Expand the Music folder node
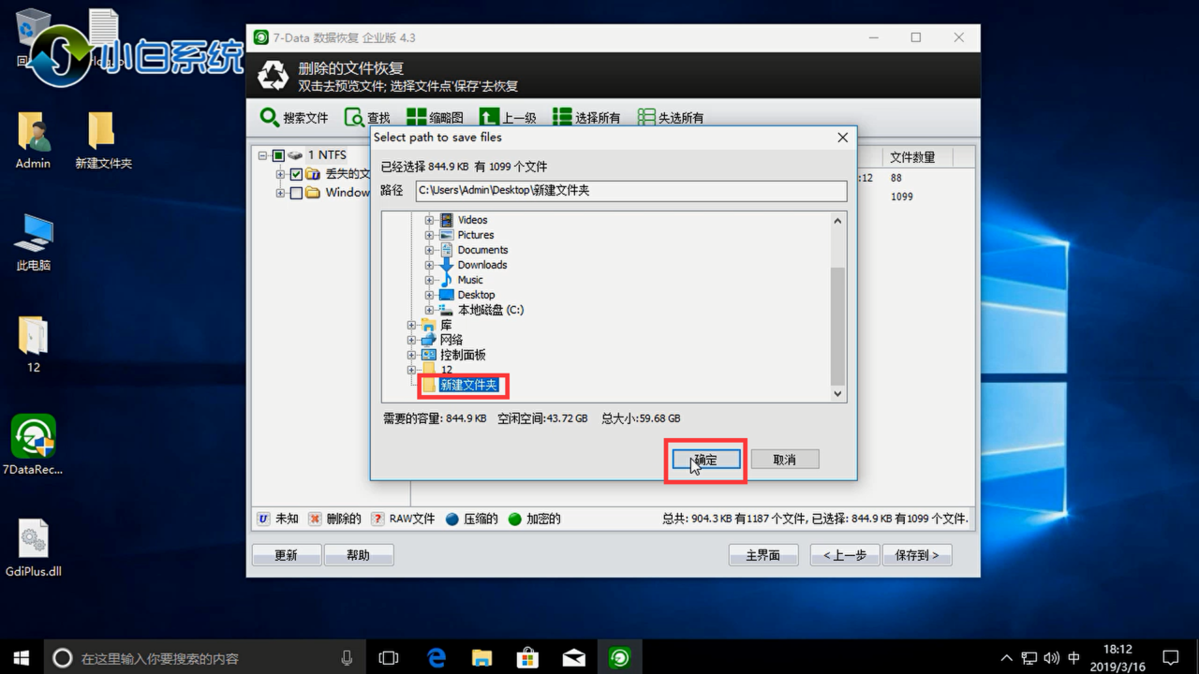Image resolution: width=1199 pixels, height=674 pixels. [x=429, y=280]
